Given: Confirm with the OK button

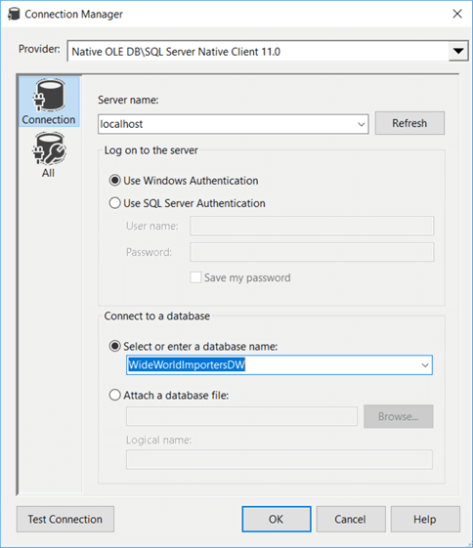Looking at the screenshot, I should coord(277,520).
